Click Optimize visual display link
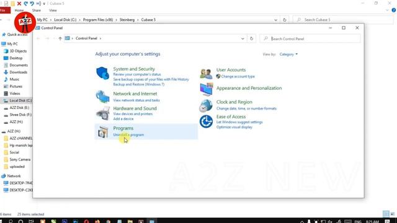Screen dimensions: 397x223 234,127
